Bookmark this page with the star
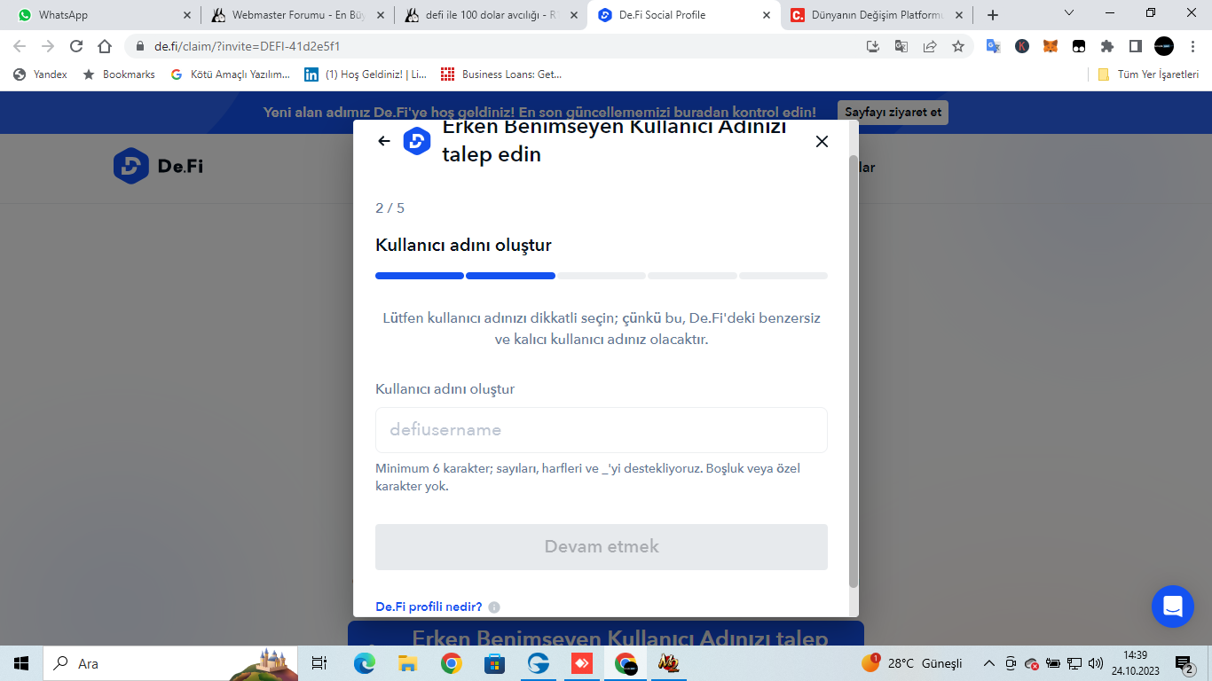Screen dimensions: 1212x681 click(x=957, y=46)
